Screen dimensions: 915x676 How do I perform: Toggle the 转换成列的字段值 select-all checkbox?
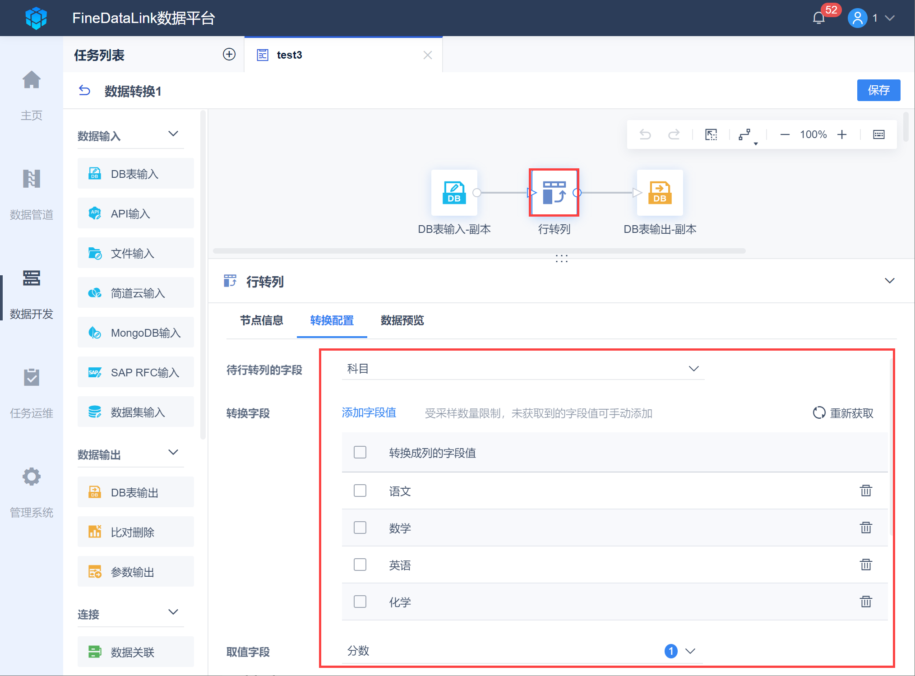(360, 452)
